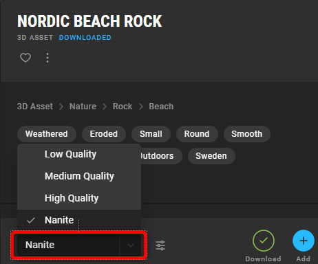The image size is (318, 264).
Task: Filter by the Weathered tag
Action: pyautogui.click(x=47, y=134)
